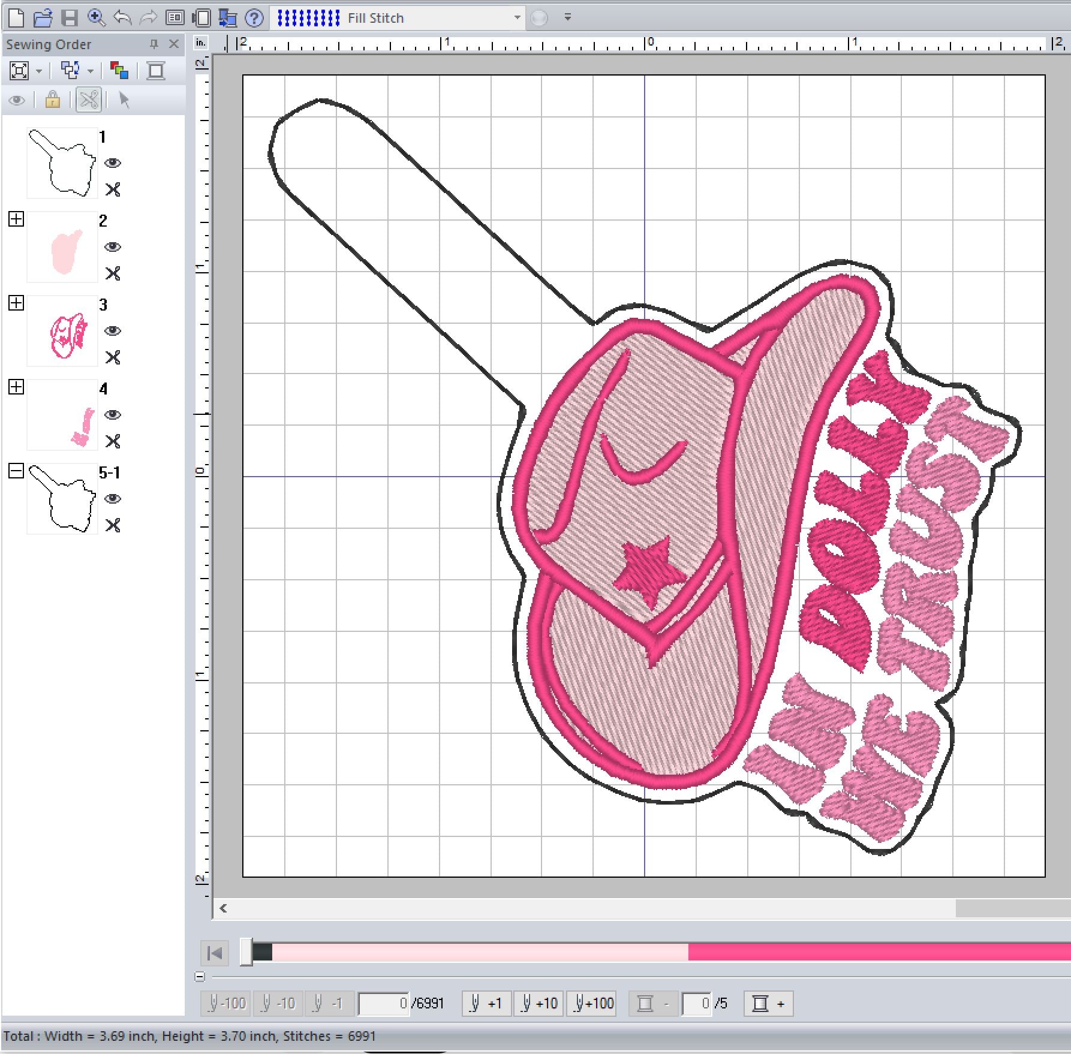This screenshot has width=1071, height=1054.
Task: Click the color section number field
Action: coord(697,1004)
